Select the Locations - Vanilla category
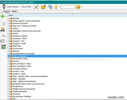127x100 pixels. pyautogui.click(x=19, y=74)
